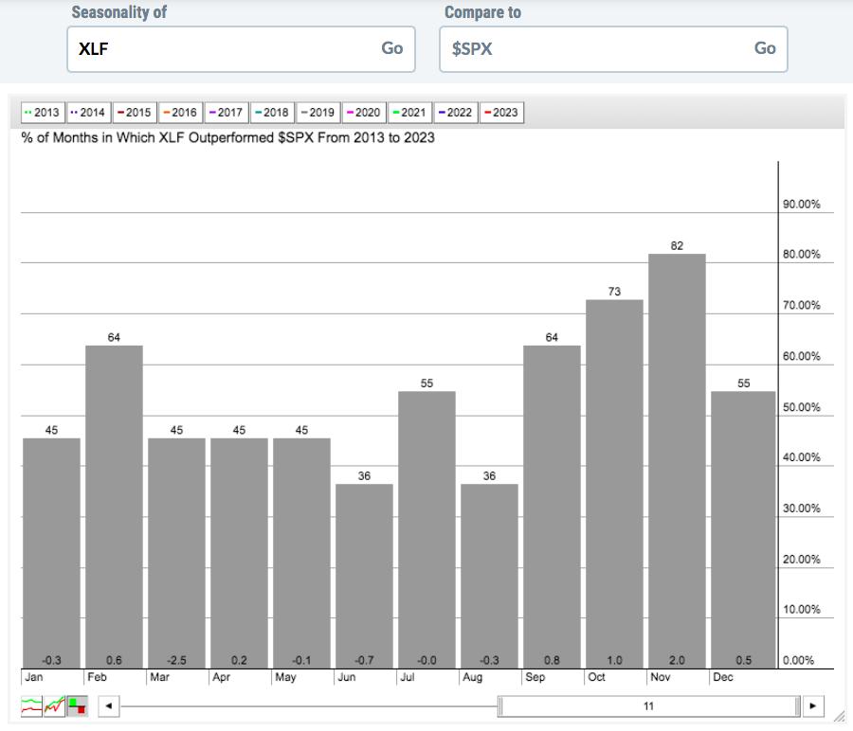The height and width of the screenshot is (731, 853).
Task: Click the Seasonality of XLF input field
Action: (x=223, y=49)
